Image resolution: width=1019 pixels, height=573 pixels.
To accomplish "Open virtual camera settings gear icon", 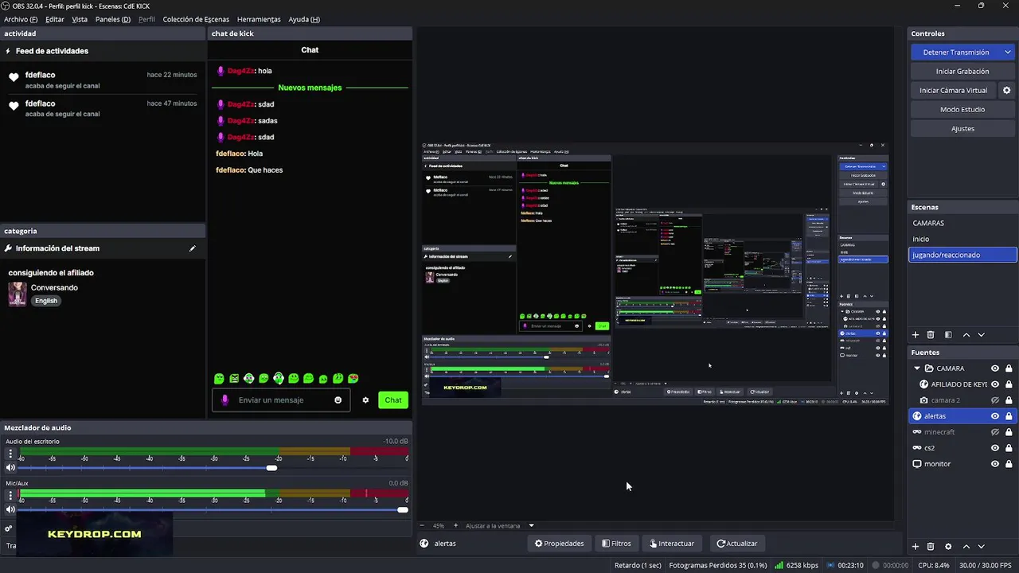I will pos(1006,91).
